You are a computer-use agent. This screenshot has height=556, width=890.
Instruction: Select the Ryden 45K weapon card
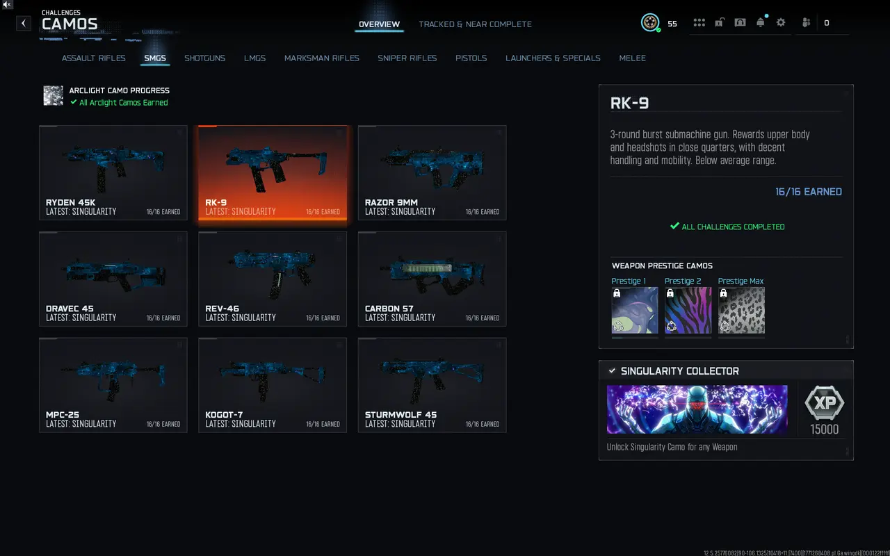coord(113,173)
